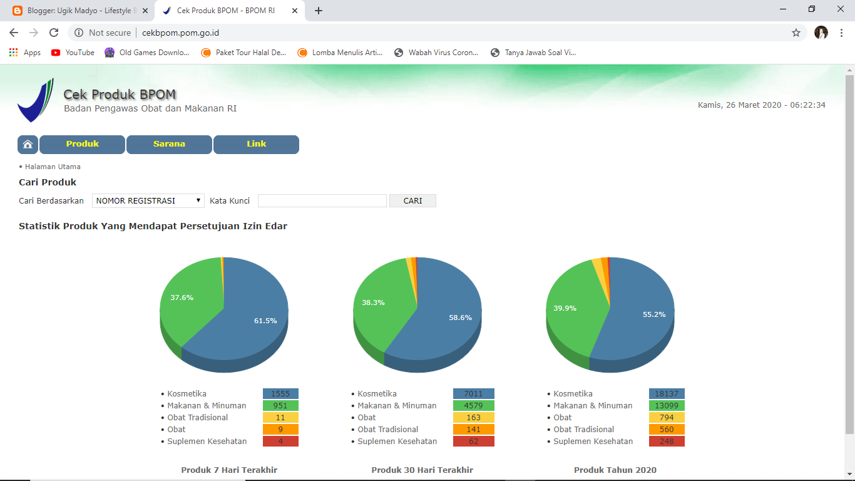The width and height of the screenshot is (855, 481).
Task: Click the home icon in the navigation bar
Action: click(x=28, y=144)
